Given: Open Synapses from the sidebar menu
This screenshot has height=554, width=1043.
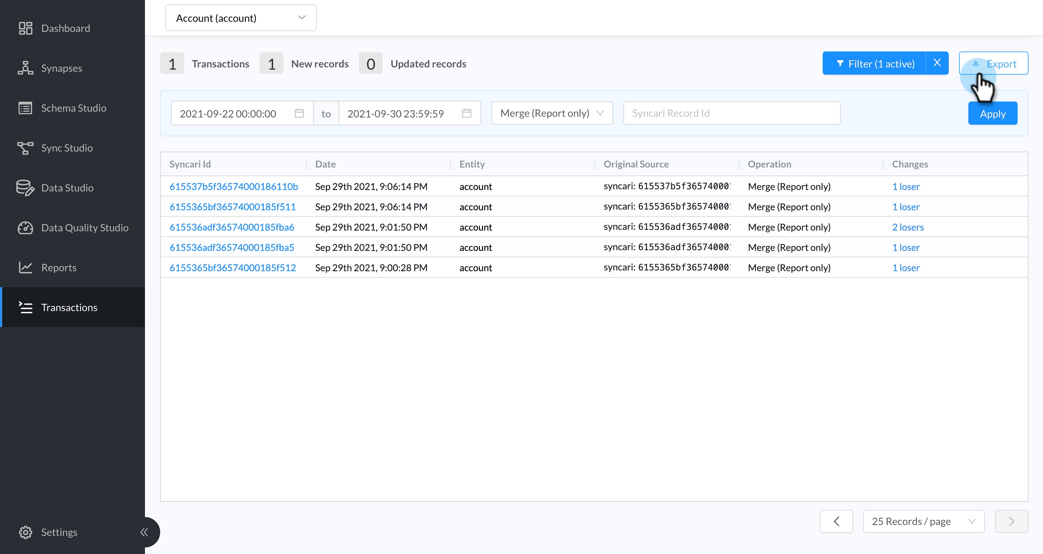Looking at the screenshot, I should click(72, 68).
